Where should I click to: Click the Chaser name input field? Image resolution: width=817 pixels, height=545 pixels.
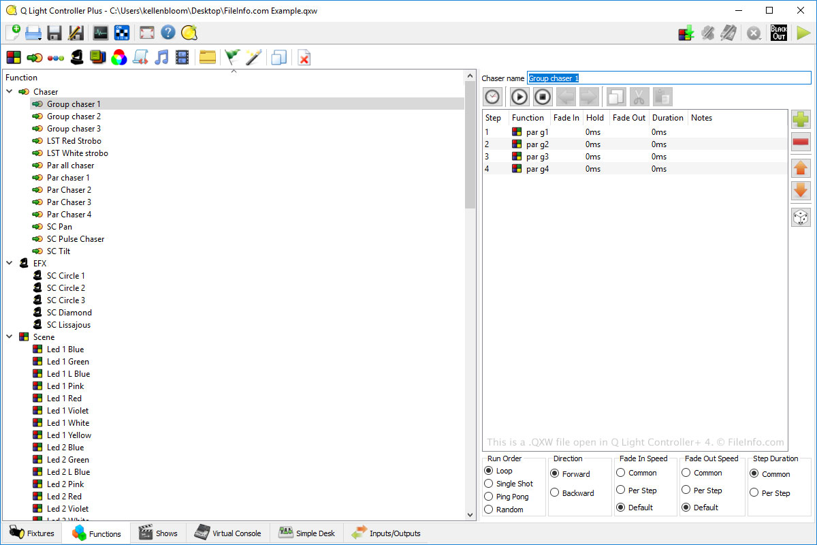[x=669, y=78]
